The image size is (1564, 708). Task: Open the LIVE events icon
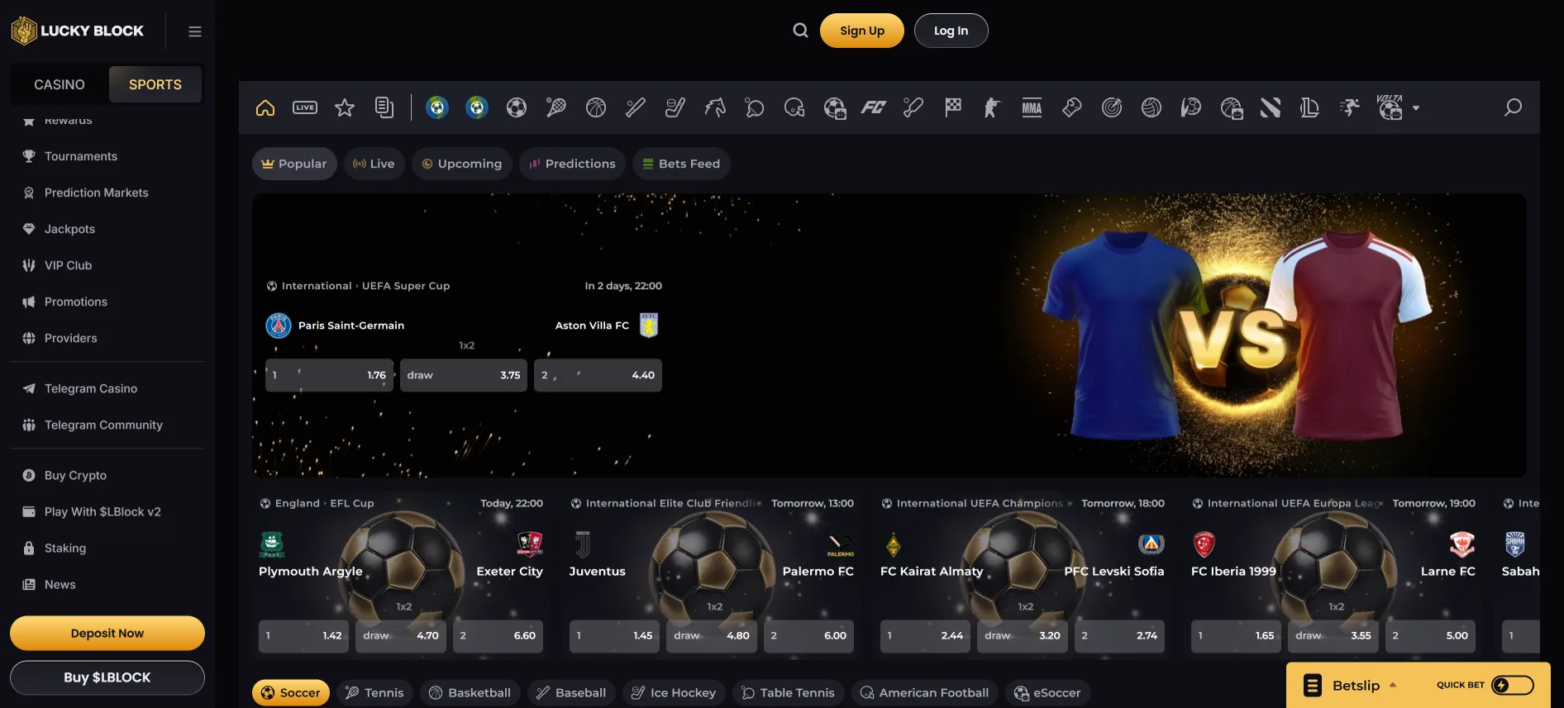pos(305,107)
